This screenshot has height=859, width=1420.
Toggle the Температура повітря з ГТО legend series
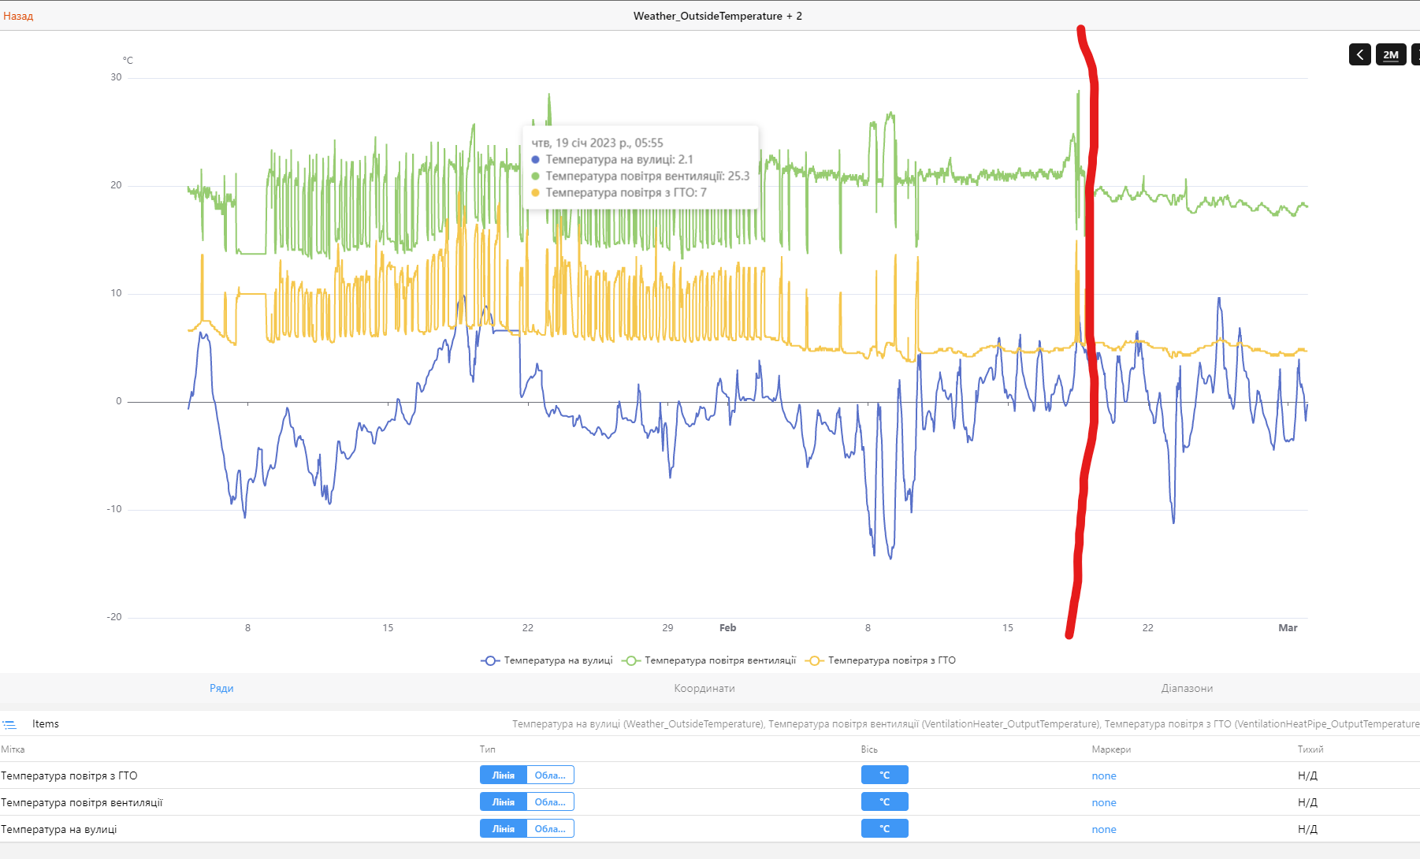point(880,660)
